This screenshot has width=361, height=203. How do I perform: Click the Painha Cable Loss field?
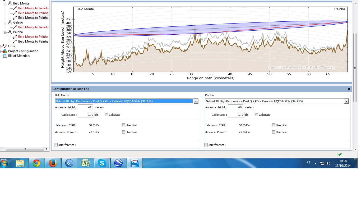(x=235, y=115)
